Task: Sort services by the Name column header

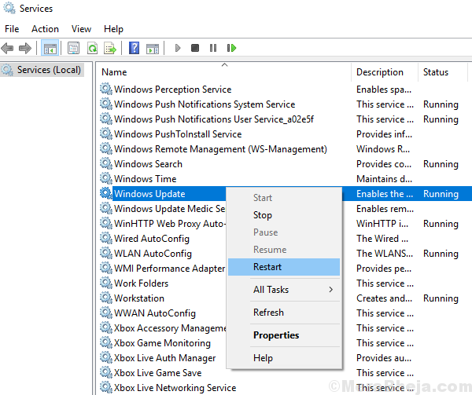Action: tap(114, 72)
